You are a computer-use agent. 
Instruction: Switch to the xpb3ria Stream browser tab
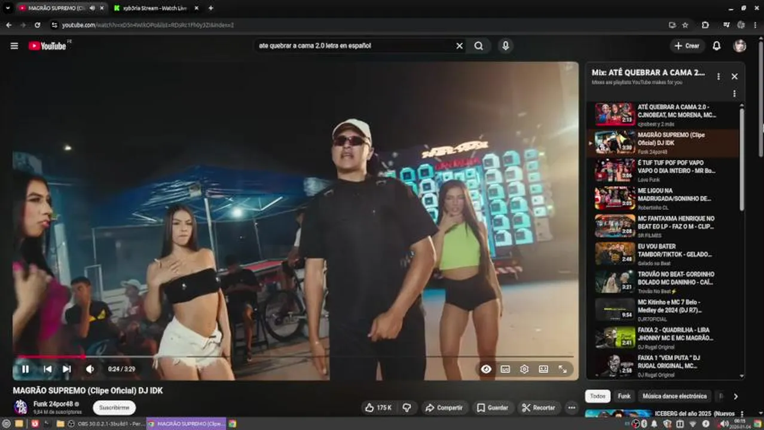point(157,8)
